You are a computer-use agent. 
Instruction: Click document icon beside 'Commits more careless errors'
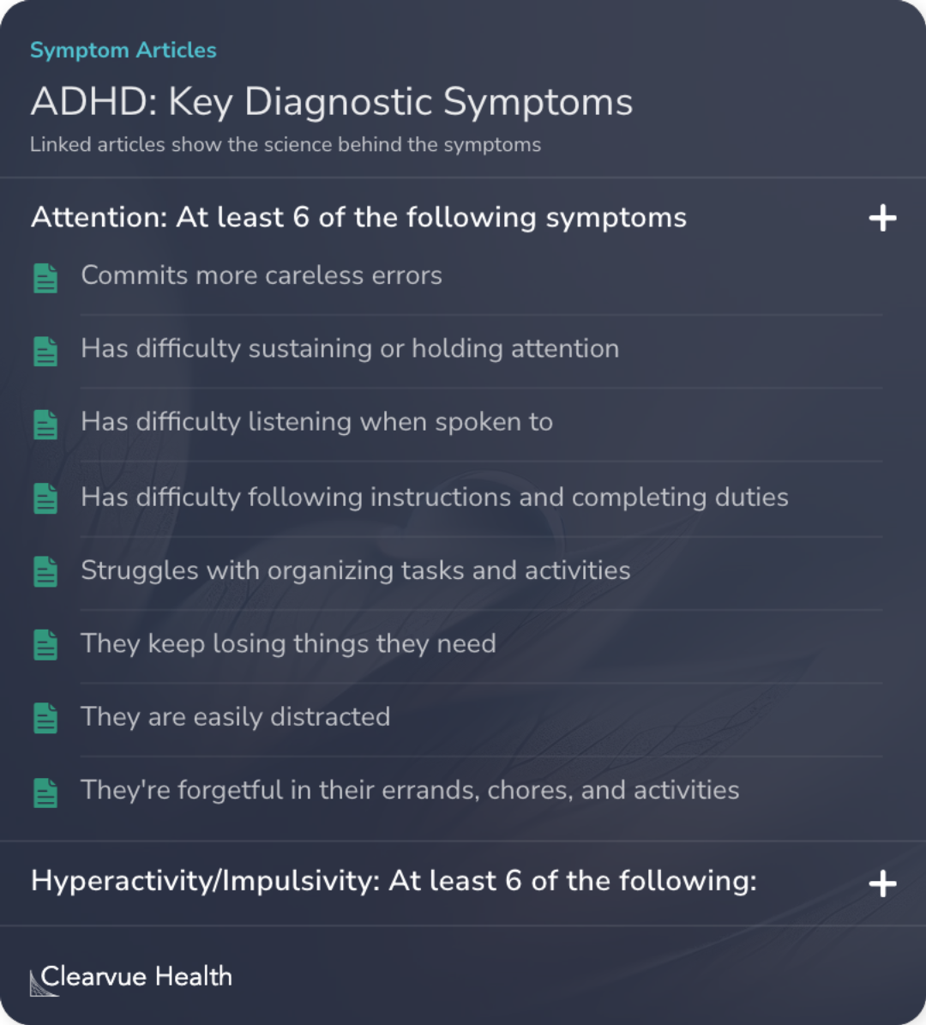tap(45, 278)
